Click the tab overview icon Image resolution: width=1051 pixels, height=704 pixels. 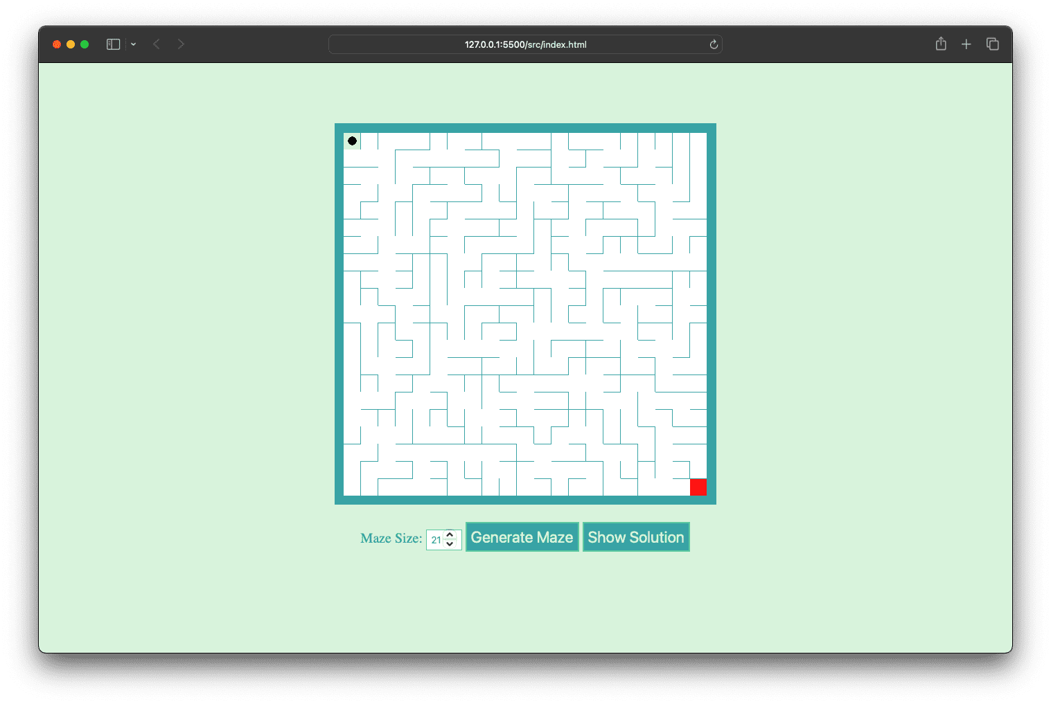[992, 44]
